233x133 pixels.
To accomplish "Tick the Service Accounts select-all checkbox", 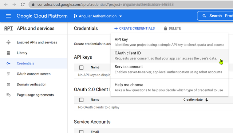I will [x=81, y=132].
